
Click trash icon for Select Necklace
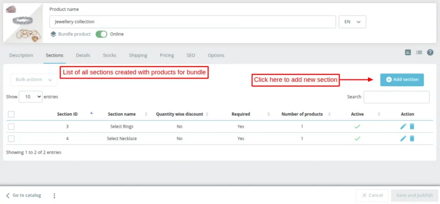tap(412, 138)
